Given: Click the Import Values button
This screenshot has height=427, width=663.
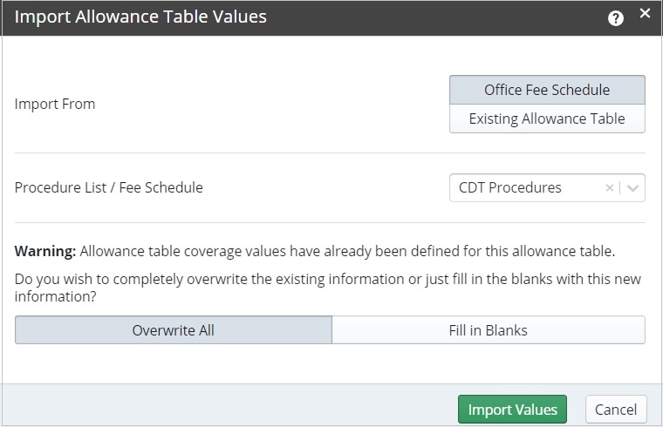Looking at the screenshot, I should pos(512,409).
